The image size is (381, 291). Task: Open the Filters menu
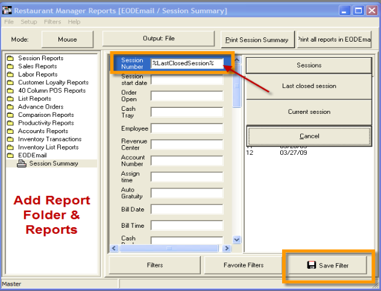coord(52,22)
